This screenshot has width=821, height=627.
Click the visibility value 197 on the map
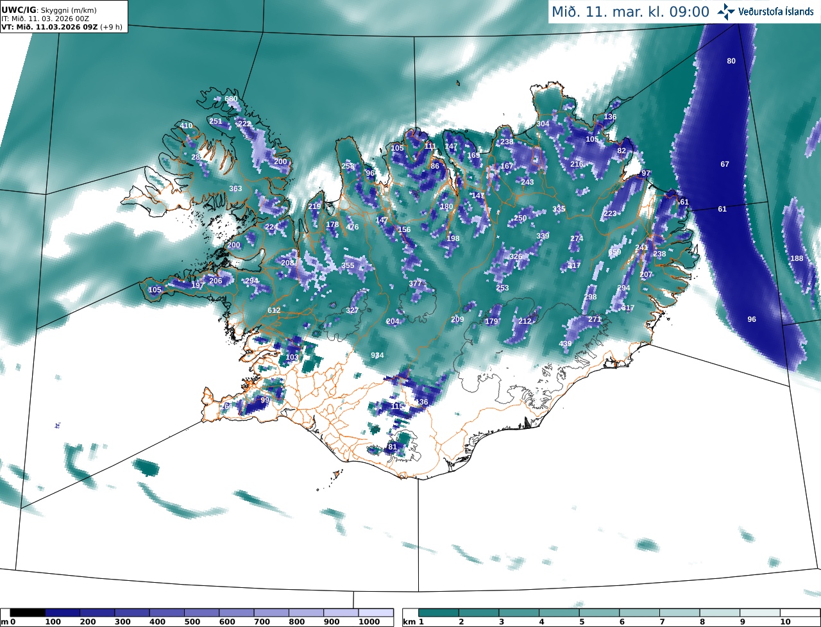tap(198, 285)
